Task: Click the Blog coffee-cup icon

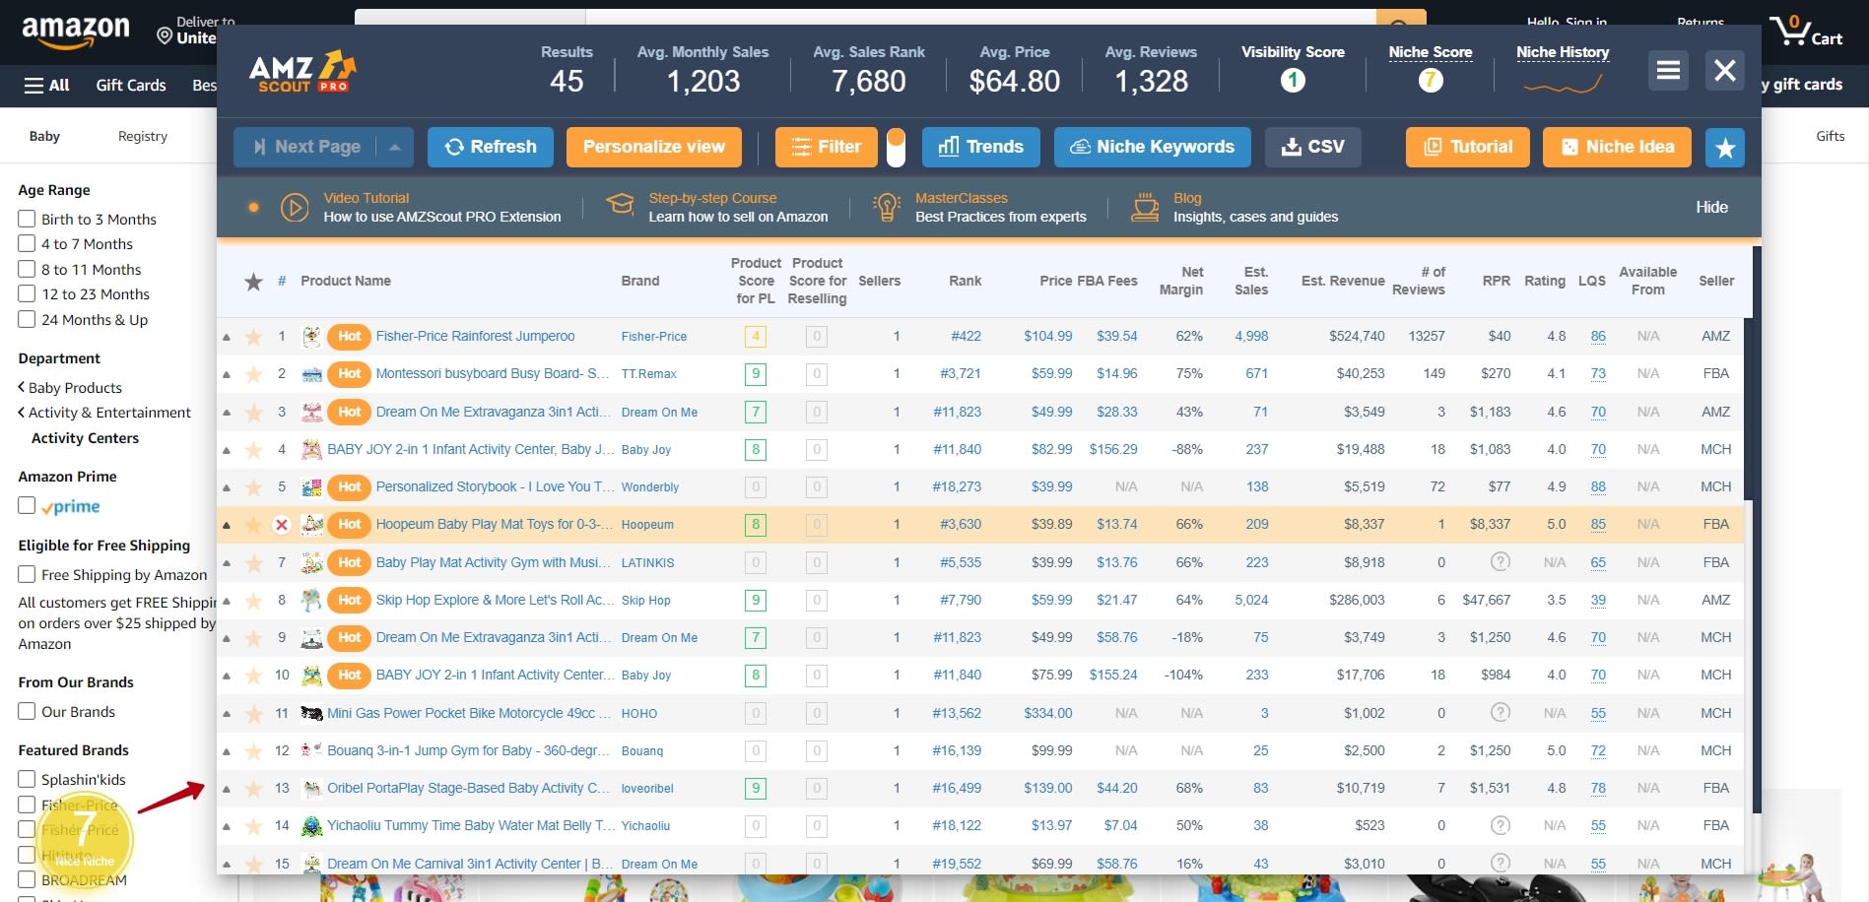Action: [1145, 208]
